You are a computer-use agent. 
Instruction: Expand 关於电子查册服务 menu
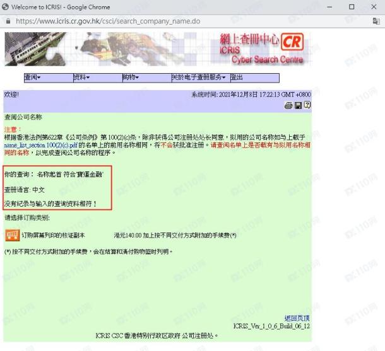(198, 78)
